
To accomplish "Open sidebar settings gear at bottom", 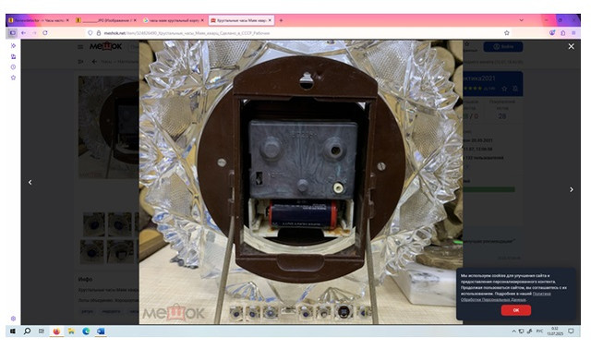I will click(x=13, y=319).
